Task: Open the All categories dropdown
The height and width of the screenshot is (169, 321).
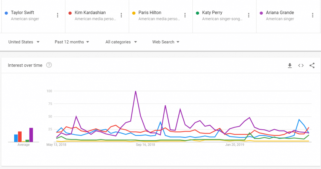Action: pos(121,42)
